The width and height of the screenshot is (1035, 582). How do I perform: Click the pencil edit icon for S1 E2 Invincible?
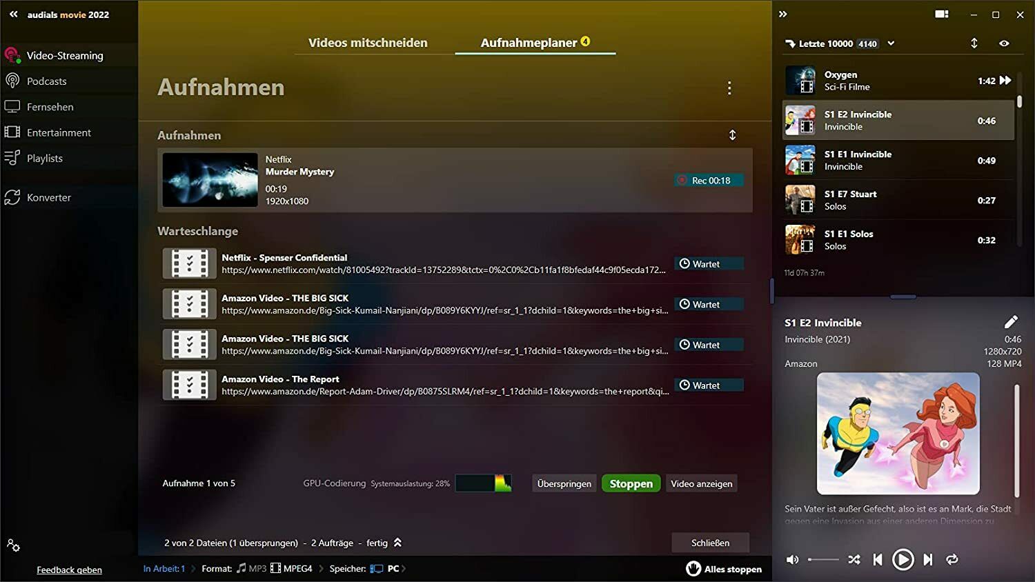click(x=1010, y=322)
